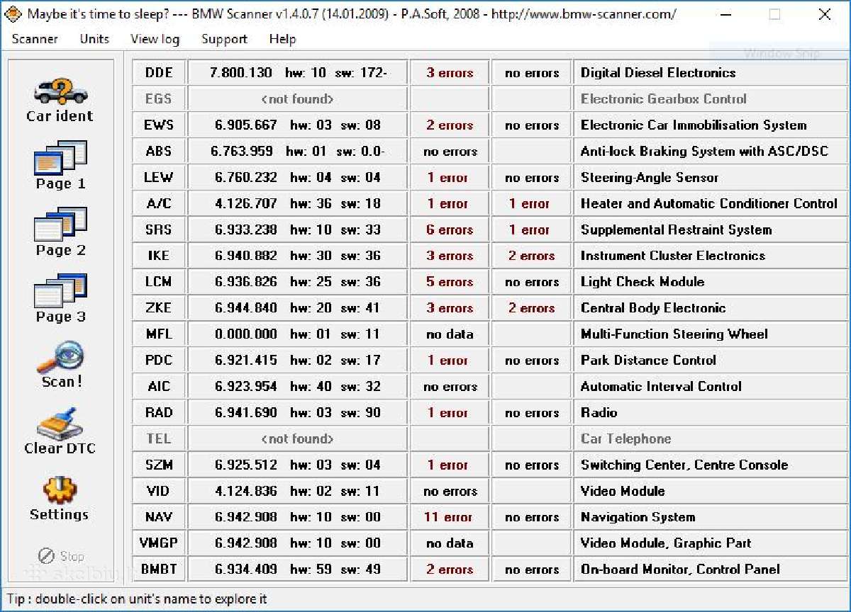Click 'Digital Diesel Electronics' description
This screenshot has width=851, height=612.
pos(658,73)
